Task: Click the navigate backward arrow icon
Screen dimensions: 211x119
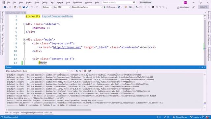Action: point(5,7)
